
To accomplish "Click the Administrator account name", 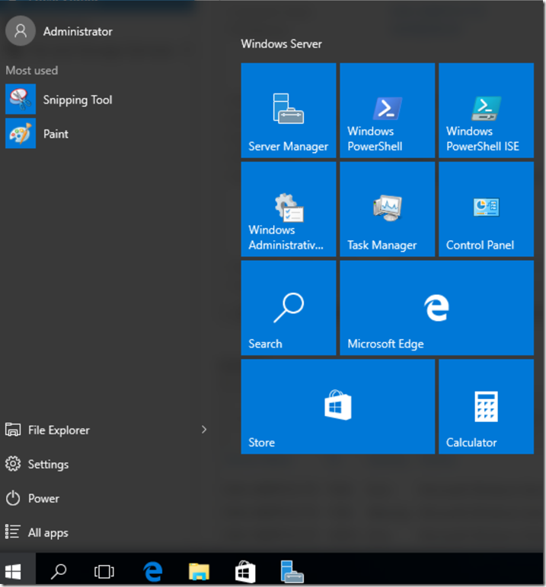I will coord(78,31).
